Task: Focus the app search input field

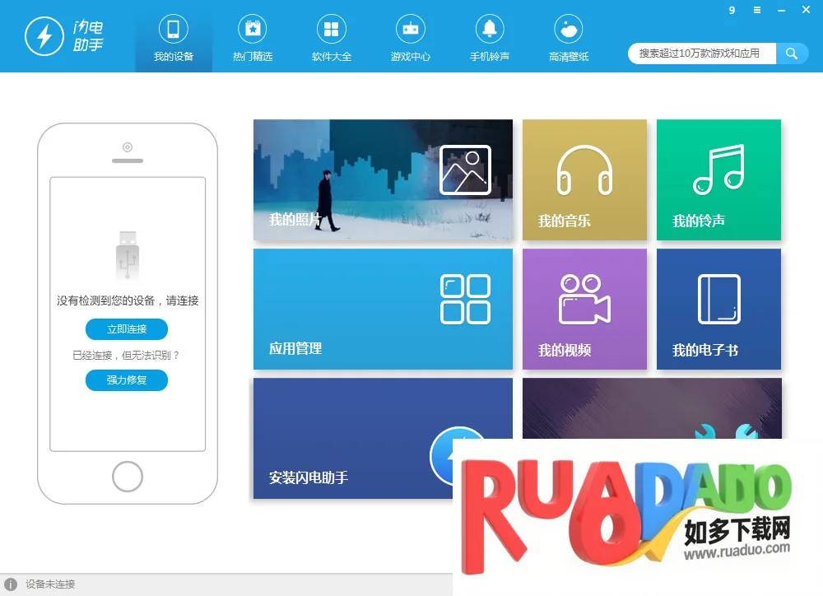Action: click(701, 54)
